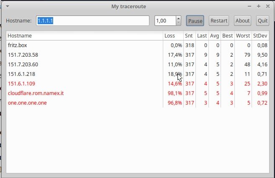Toggle the Pause button
This screenshot has width=275, height=178.
195,21
